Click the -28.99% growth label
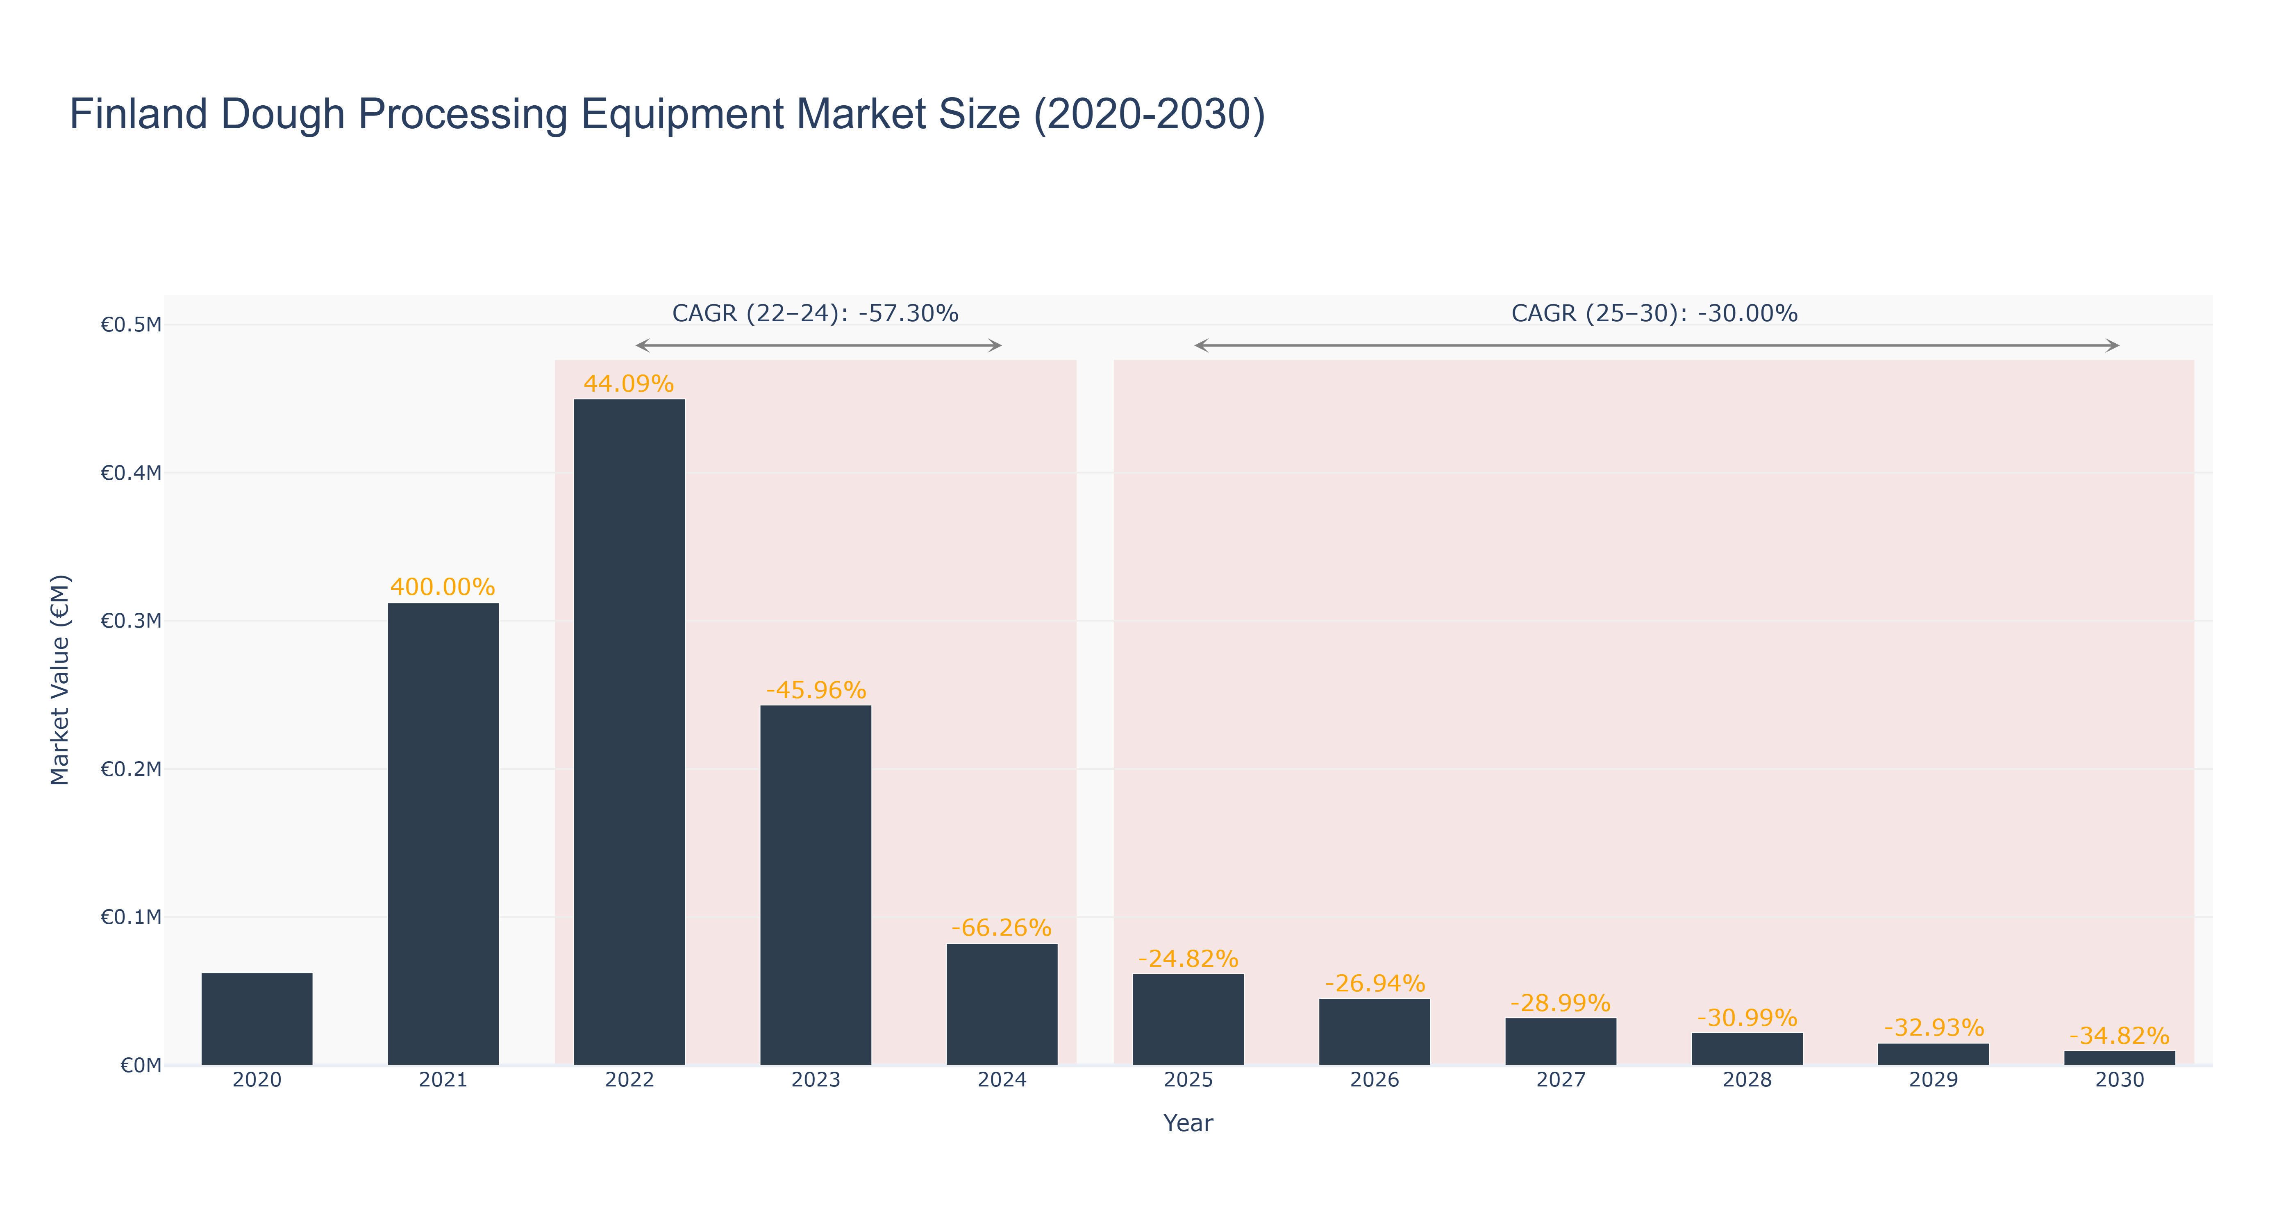 pos(1560,1003)
